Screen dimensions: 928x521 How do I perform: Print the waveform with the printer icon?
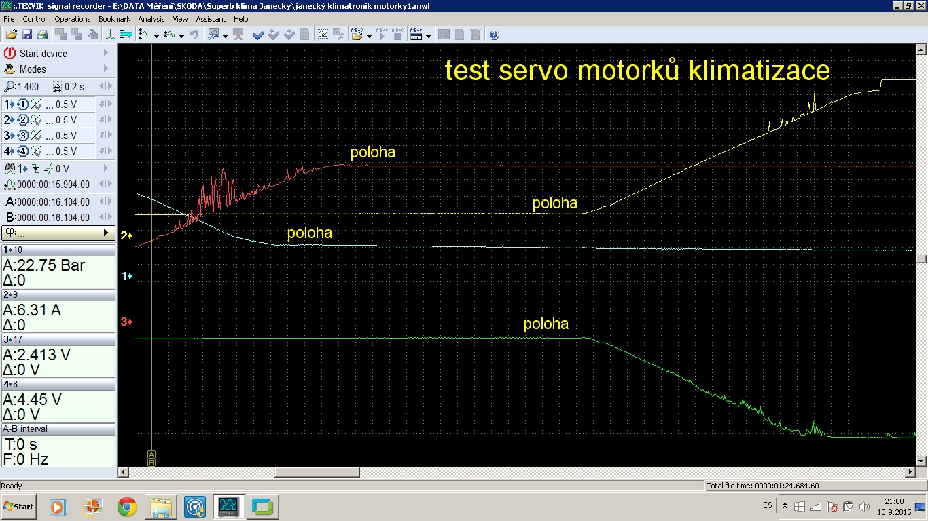[x=43, y=35]
